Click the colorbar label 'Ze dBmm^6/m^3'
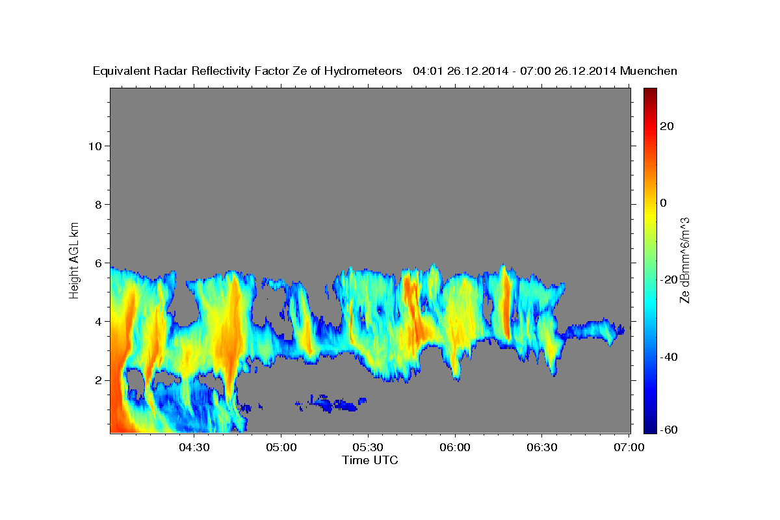The width and height of the screenshot is (780, 520). coord(684,259)
